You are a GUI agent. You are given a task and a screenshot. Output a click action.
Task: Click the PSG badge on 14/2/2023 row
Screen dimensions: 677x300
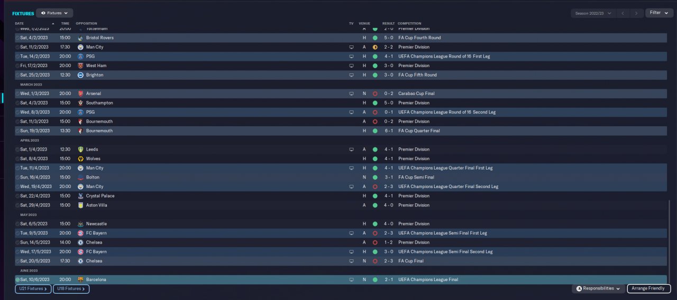click(80, 57)
